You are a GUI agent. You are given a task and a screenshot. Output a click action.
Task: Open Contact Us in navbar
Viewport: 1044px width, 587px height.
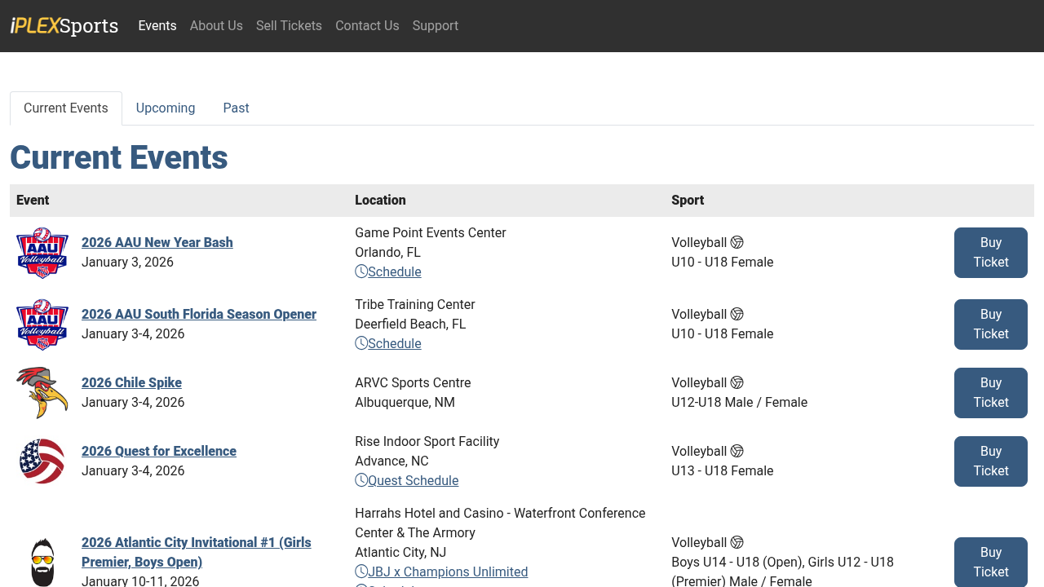(x=367, y=26)
